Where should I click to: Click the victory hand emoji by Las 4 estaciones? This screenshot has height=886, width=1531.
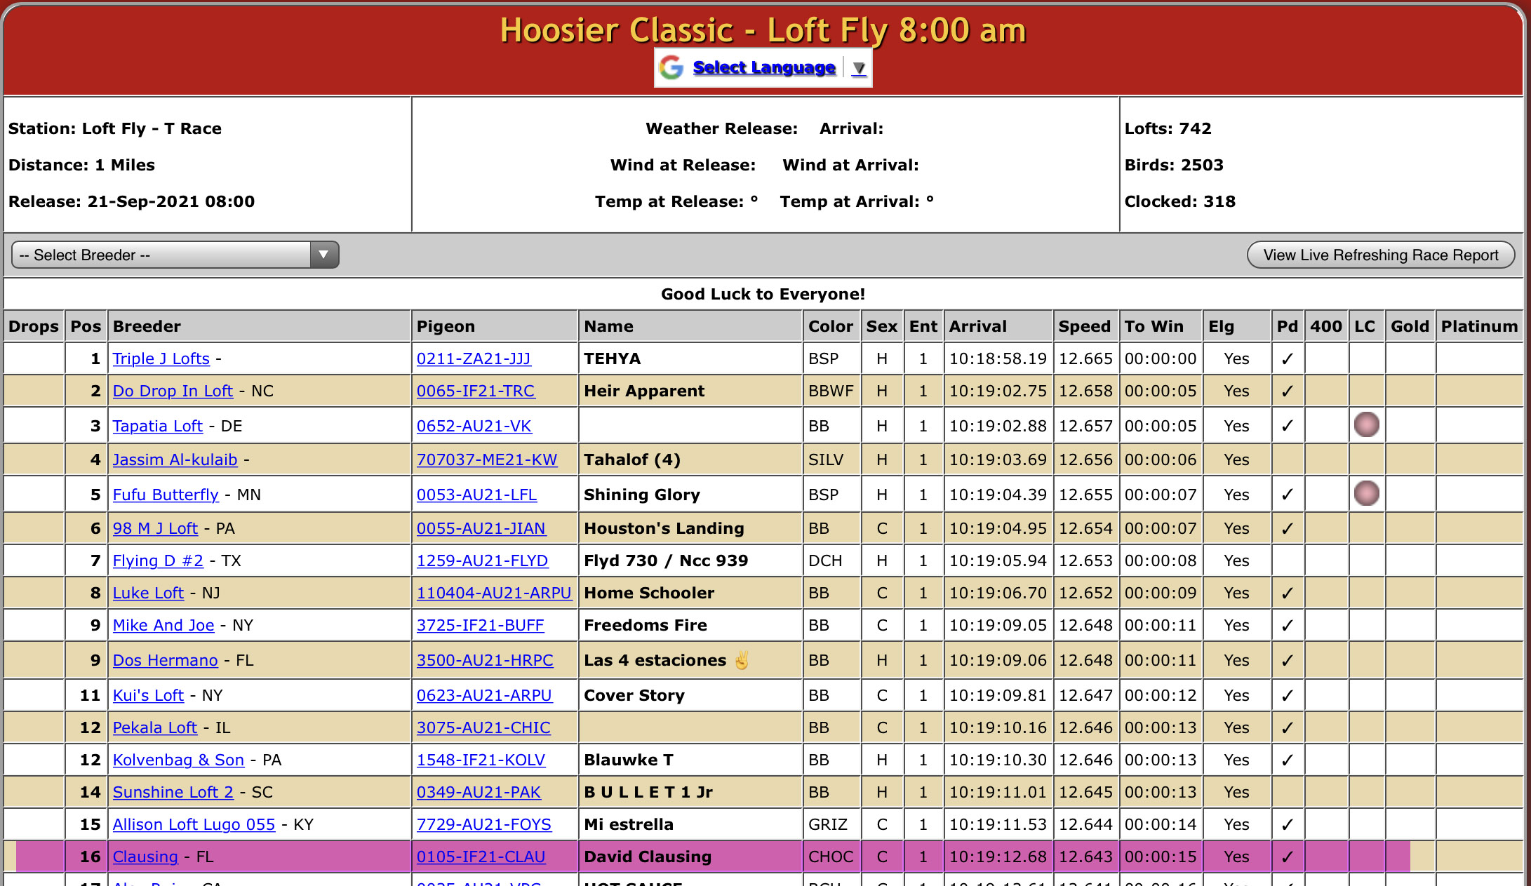click(x=742, y=660)
